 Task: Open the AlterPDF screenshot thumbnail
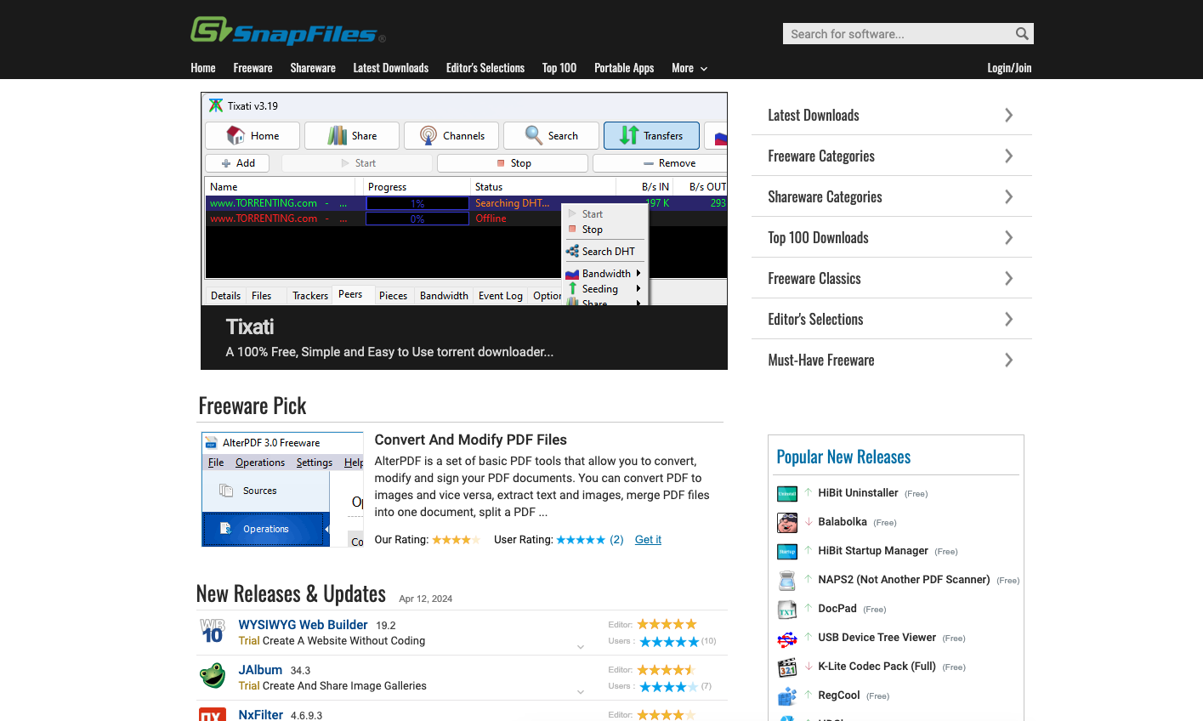(283, 490)
